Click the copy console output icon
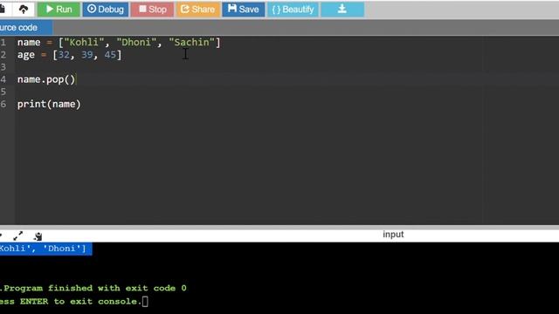This screenshot has height=314, width=559. [x=38, y=236]
